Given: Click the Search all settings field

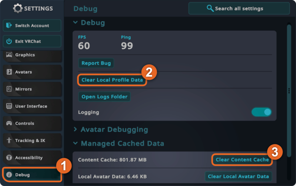Looking at the screenshot, I should click(239, 8).
